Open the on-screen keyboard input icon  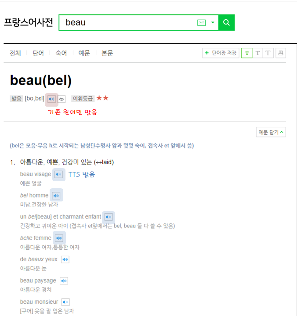[x=201, y=22]
